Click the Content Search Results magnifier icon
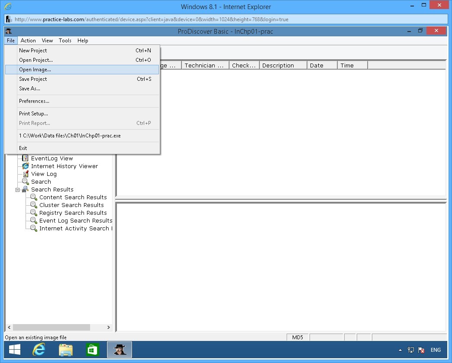Image resolution: width=452 pixels, height=363 pixels. 34,197
